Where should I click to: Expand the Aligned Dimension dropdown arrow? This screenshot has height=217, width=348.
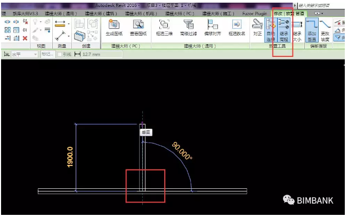(69, 36)
